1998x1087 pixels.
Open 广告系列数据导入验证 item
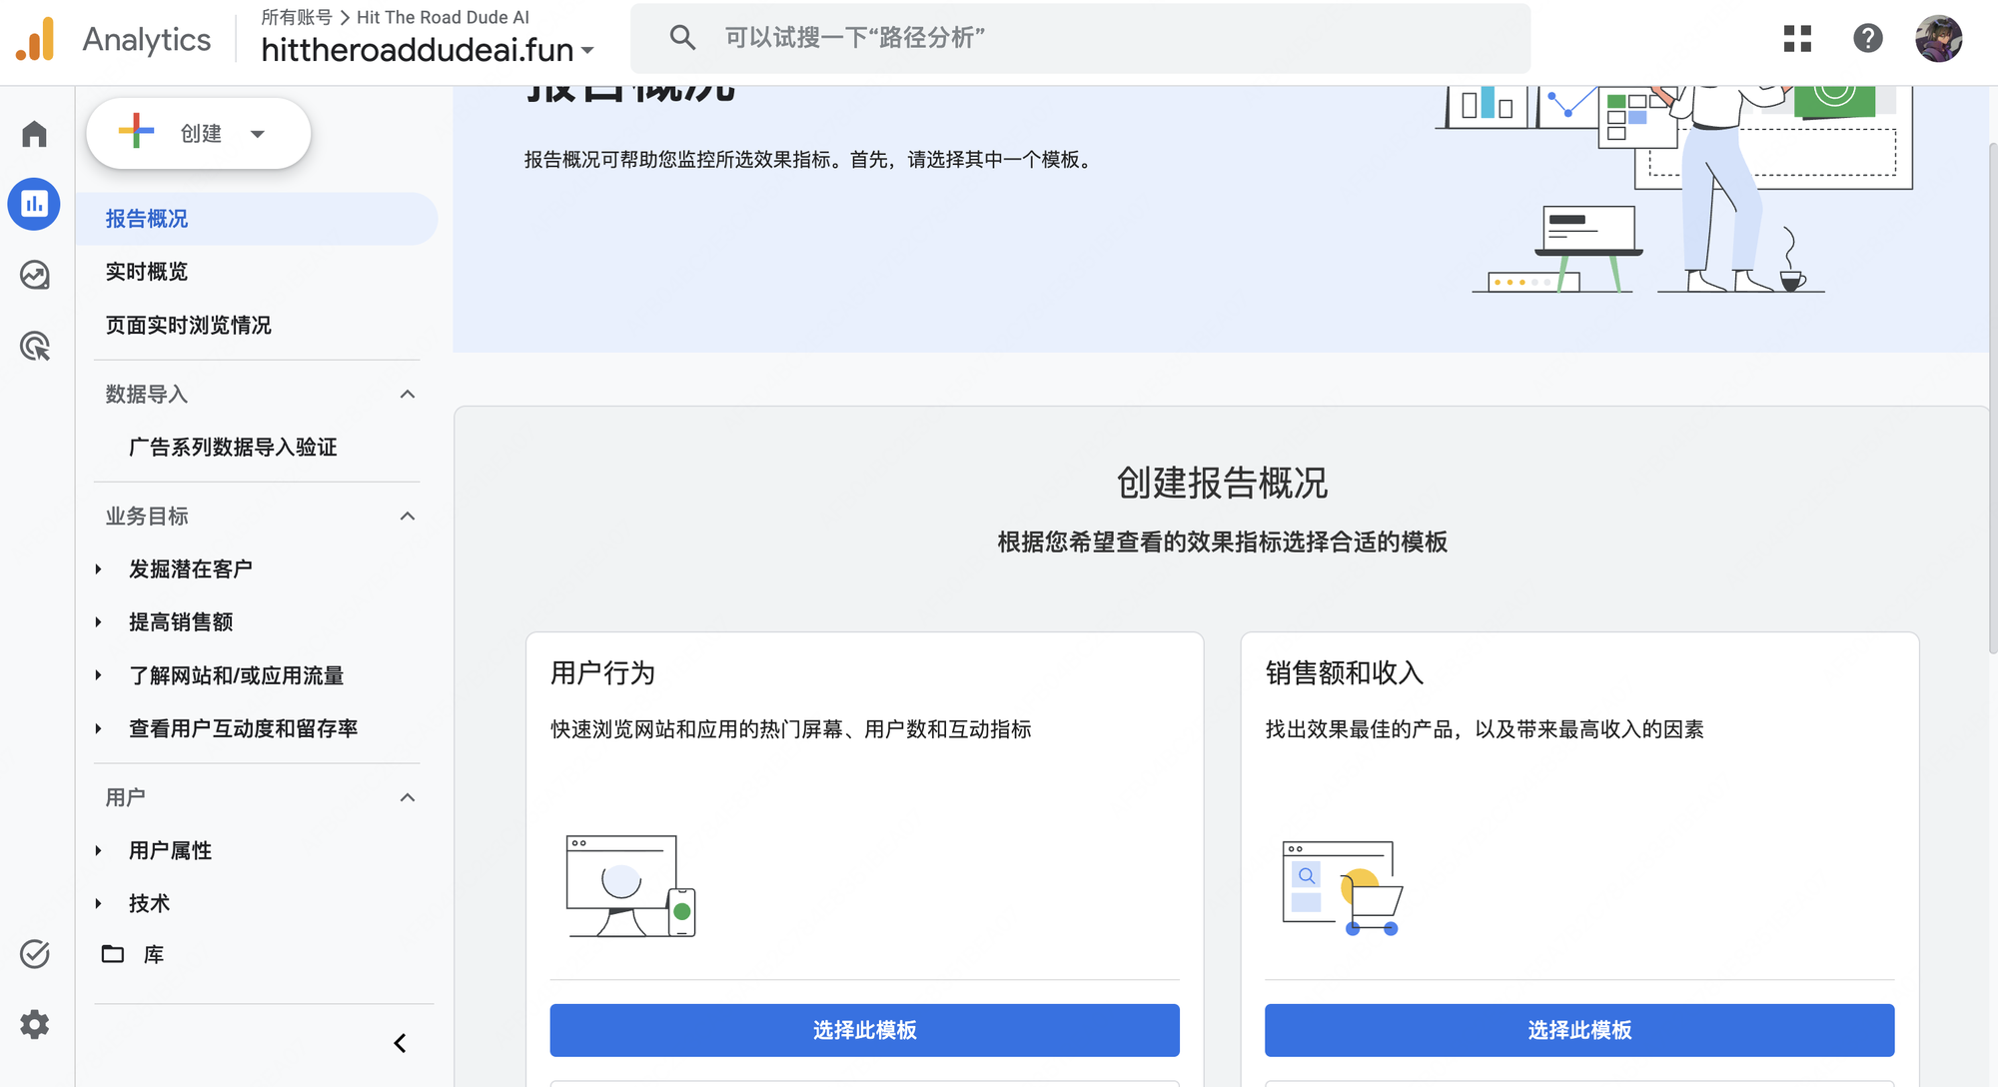pos(233,447)
